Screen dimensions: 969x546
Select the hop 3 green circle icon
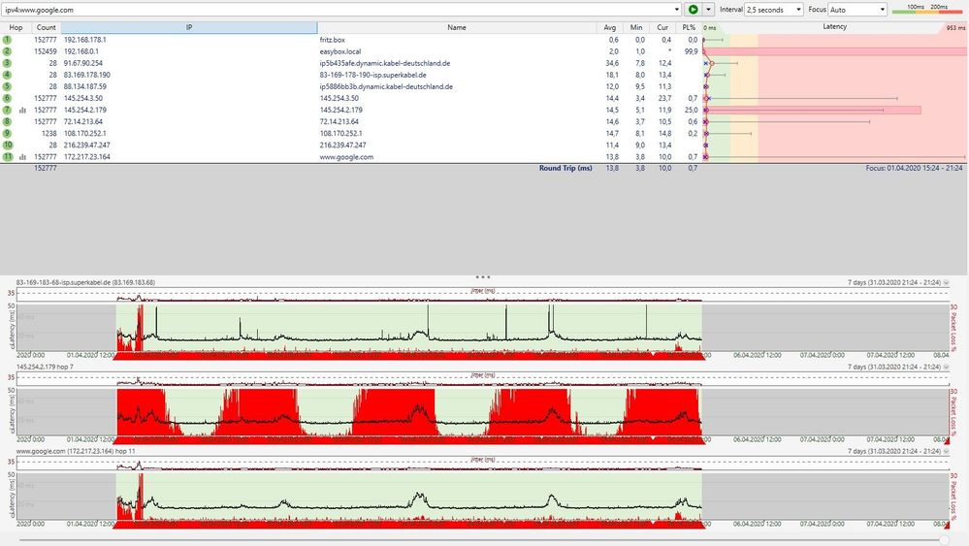pos(8,63)
